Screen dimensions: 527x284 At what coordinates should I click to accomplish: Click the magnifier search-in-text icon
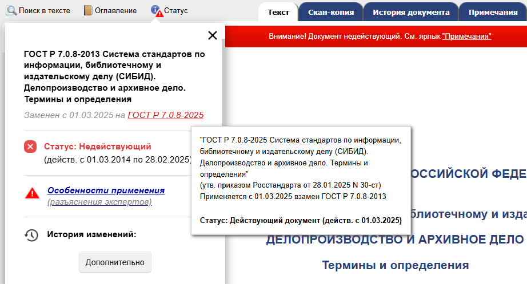coord(11,11)
